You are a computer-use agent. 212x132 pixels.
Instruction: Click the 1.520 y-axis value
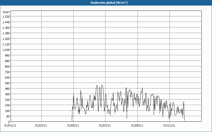click(6, 17)
